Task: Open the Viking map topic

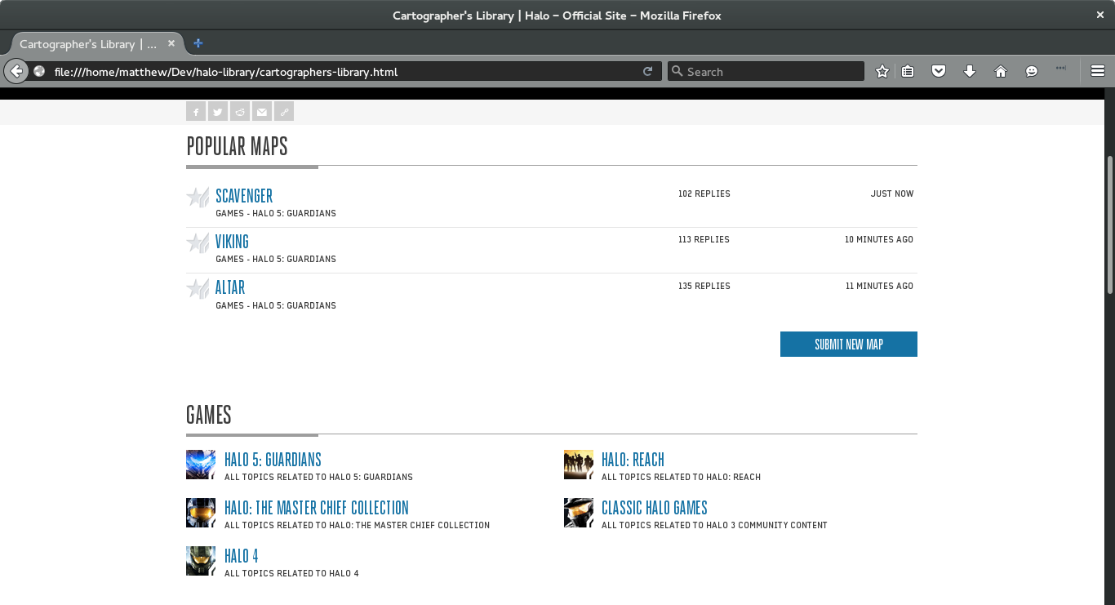Action: [x=232, y=242]
